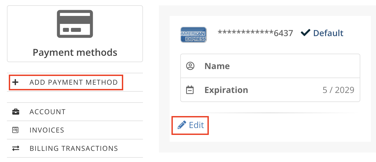Click the Name field row

pos(270,66)
